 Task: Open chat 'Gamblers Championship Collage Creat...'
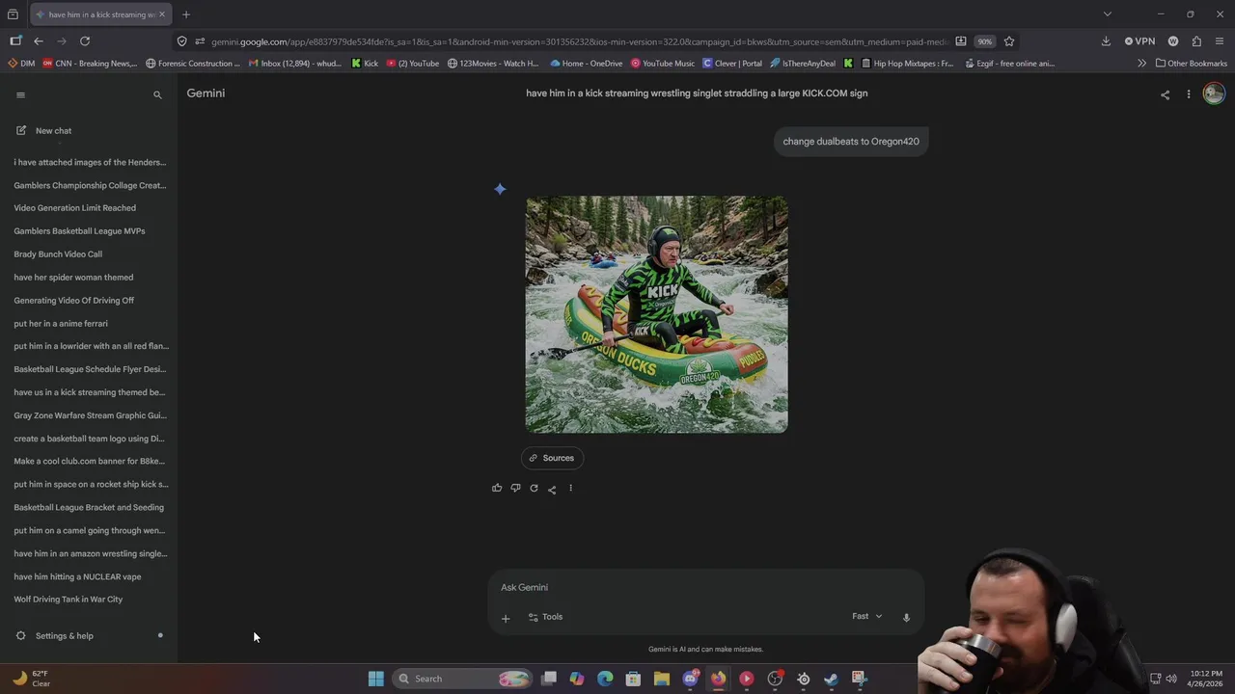coord(90,185)
